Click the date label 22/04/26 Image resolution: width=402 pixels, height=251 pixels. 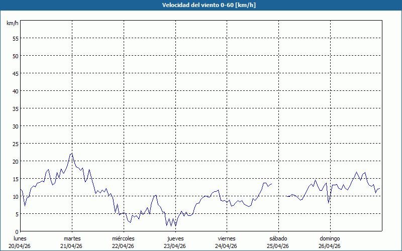123,246
